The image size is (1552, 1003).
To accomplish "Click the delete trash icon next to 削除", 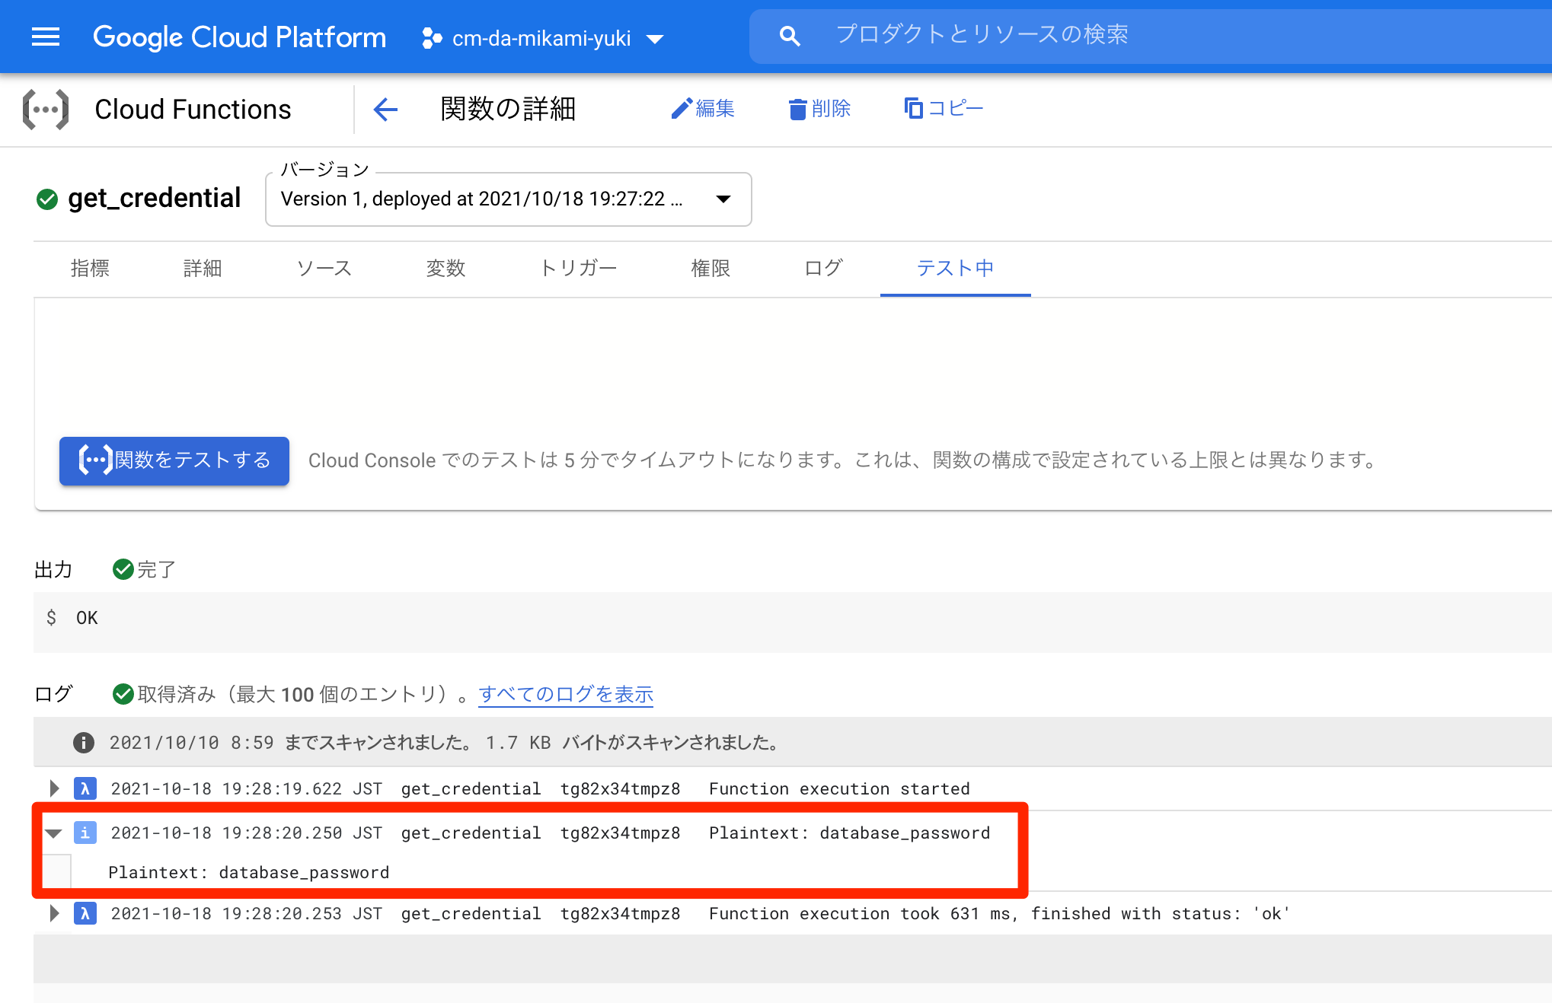I will (x=797, y=109).
